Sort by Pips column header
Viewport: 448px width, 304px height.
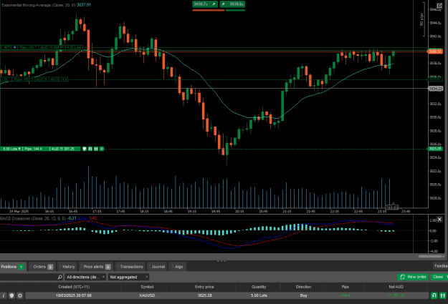[x=345, y=287]
